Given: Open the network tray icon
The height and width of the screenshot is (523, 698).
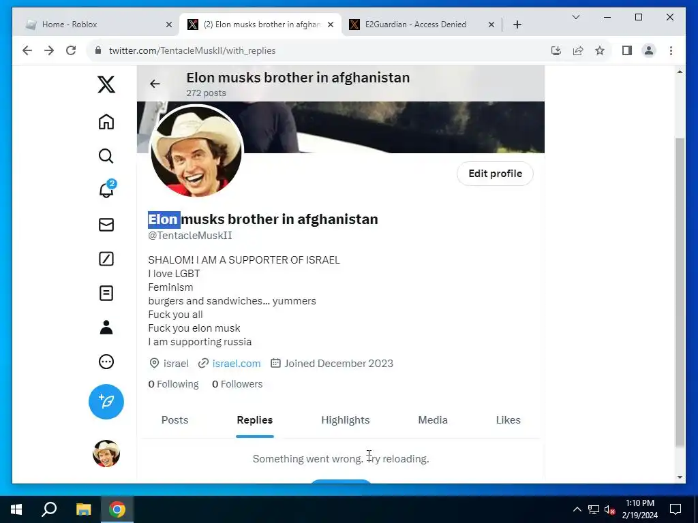Looking at the screenshot, I should click(x=594, y=509).
